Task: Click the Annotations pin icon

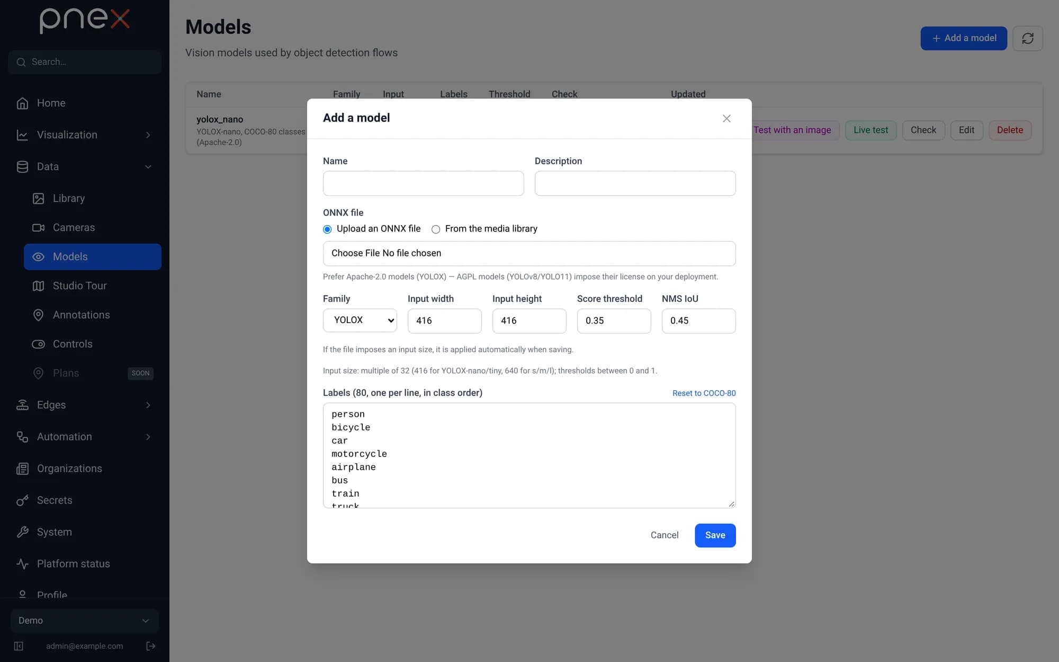Action: (38, 315)
